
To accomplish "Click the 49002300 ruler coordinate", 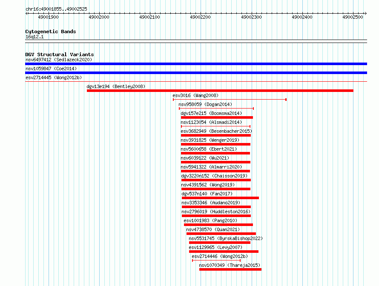I will click(251, 17).
